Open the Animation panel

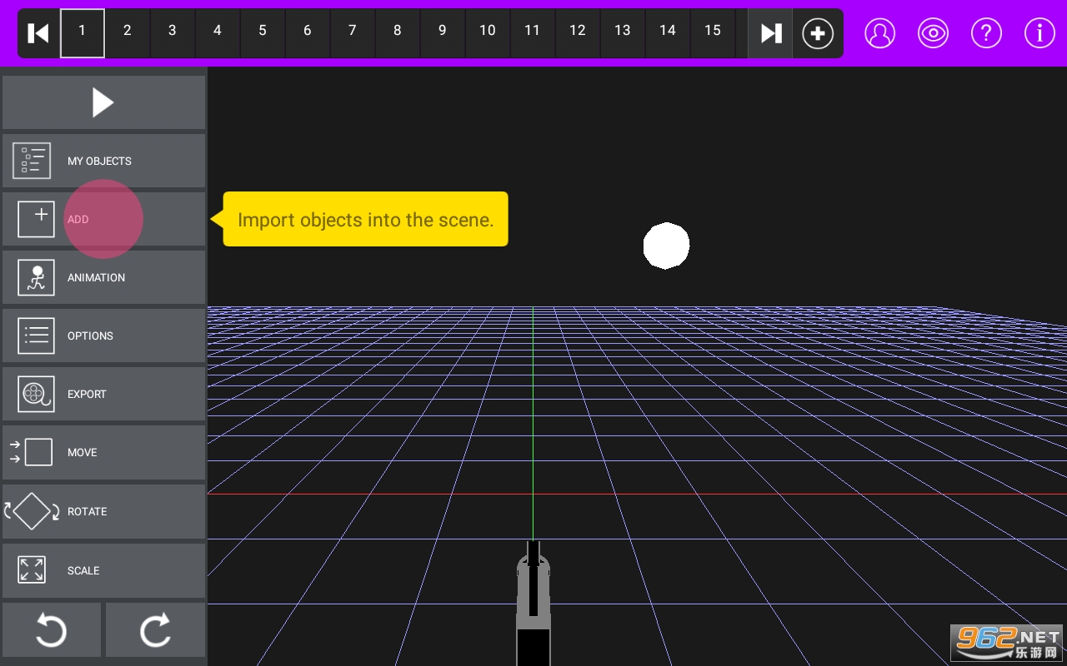pos(103,277)
